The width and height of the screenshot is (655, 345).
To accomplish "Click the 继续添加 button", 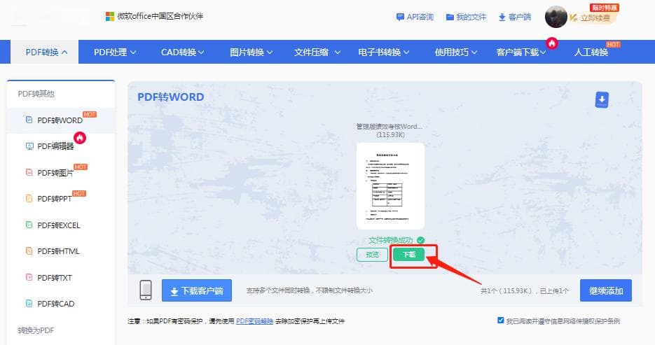I will coord(606,290).
